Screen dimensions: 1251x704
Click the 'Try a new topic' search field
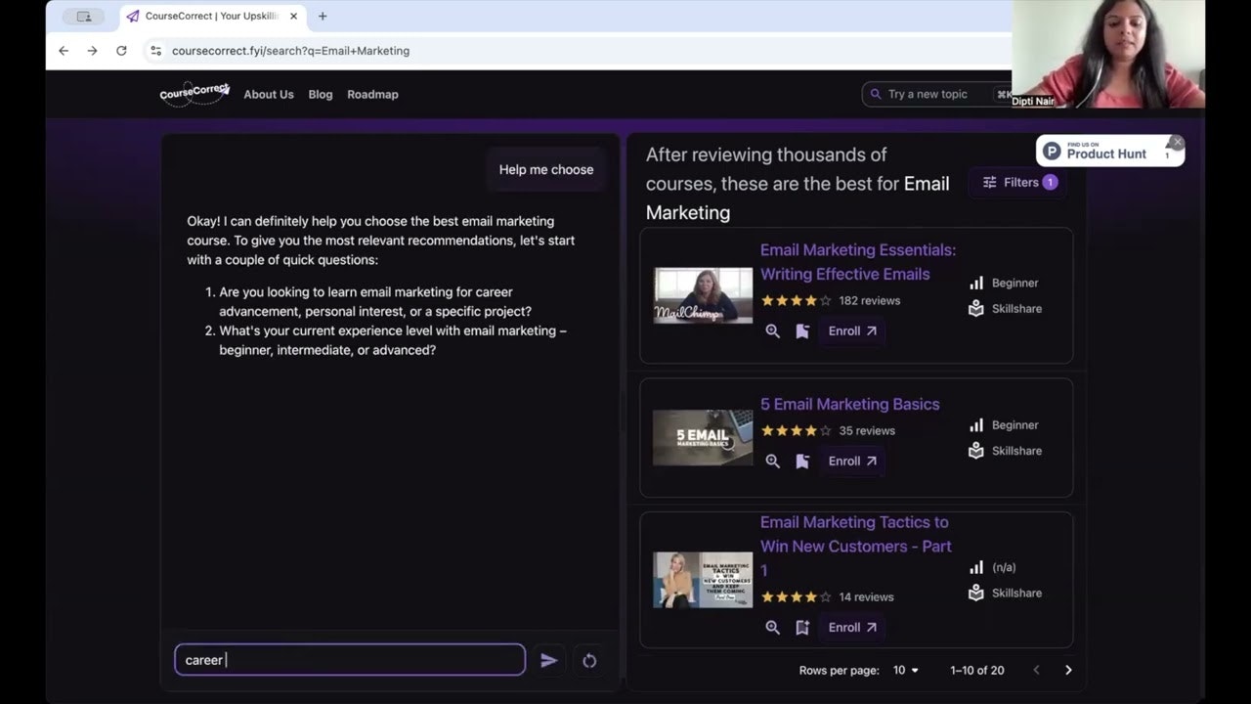[938, 94]
